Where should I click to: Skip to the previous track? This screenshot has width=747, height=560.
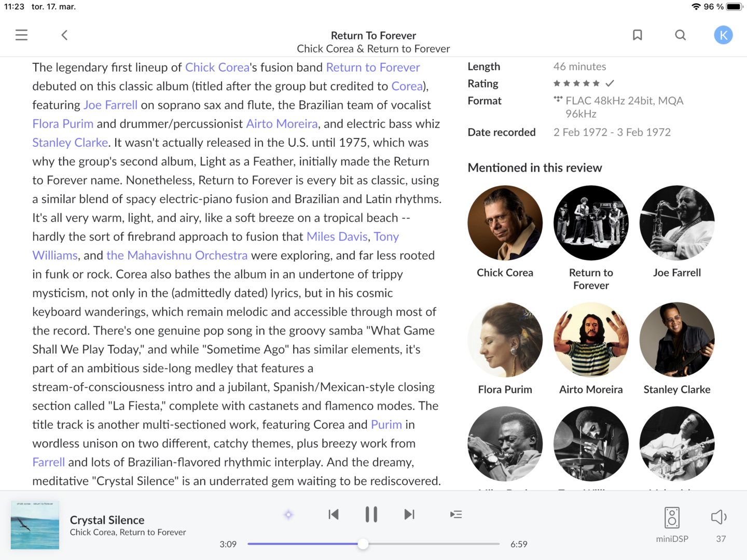click(x=334, y=514)
